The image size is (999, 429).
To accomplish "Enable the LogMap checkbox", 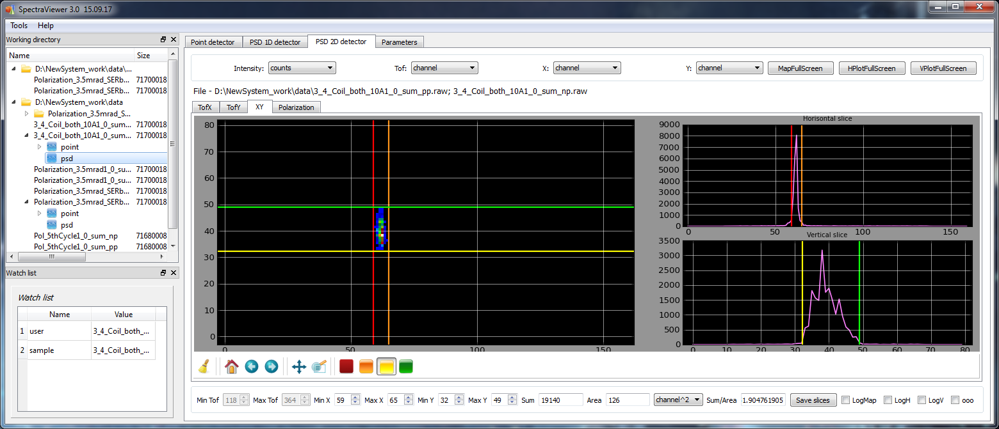I will point(846,400).
